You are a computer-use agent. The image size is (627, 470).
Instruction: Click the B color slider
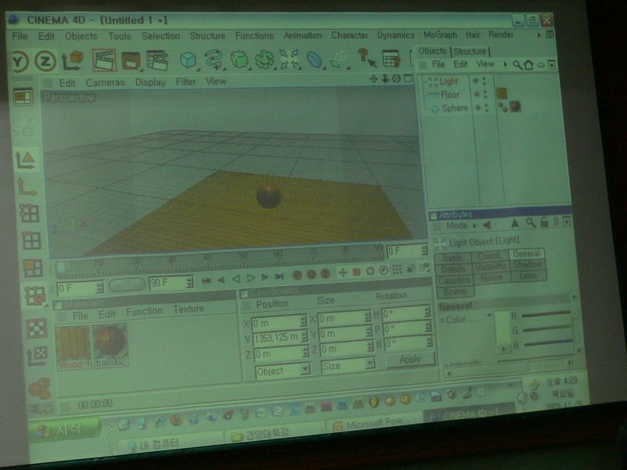[548, 343]
